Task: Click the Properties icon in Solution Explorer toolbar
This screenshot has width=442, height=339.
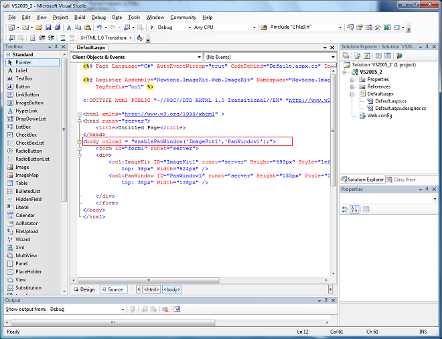Action: tap(346, 56)
